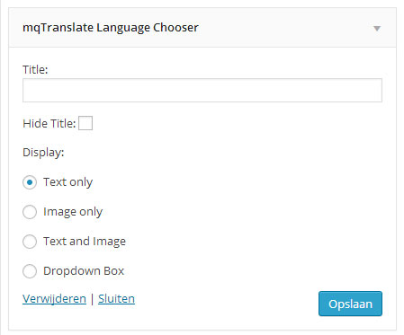Click the 'Text and Image' option label
This screenshot has width=404, height=335.
tap(85, 242)
